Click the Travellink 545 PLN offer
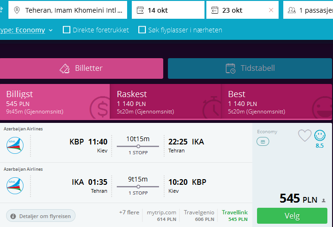 pos(235,216)
